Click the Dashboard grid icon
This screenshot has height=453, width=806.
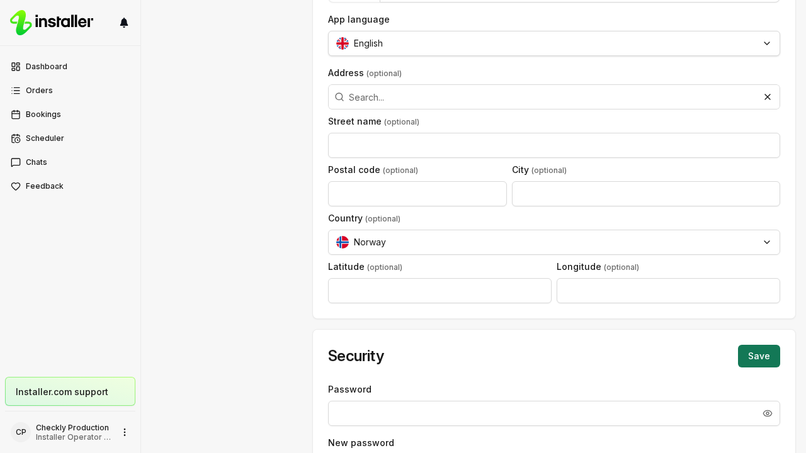pos(16,67)
